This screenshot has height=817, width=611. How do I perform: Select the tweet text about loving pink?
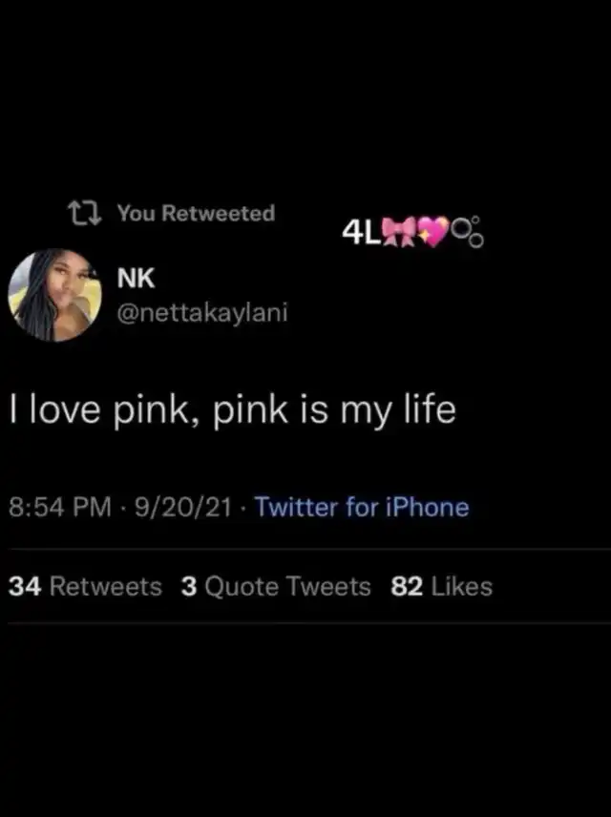pyautogui.click(x=233, y=410)
